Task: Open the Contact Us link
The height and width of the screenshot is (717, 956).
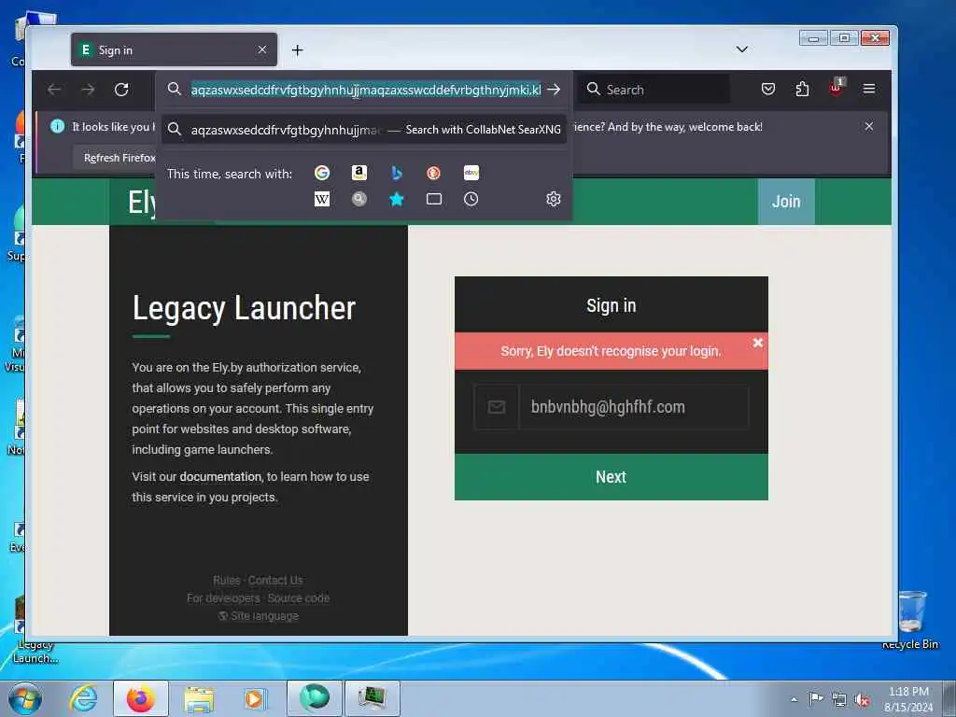Action: coord(275,581)
